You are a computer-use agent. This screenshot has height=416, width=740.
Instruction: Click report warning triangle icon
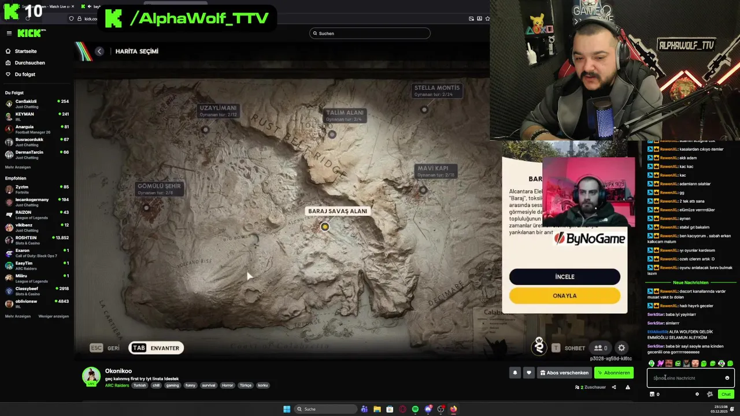[x=628, y=387]
